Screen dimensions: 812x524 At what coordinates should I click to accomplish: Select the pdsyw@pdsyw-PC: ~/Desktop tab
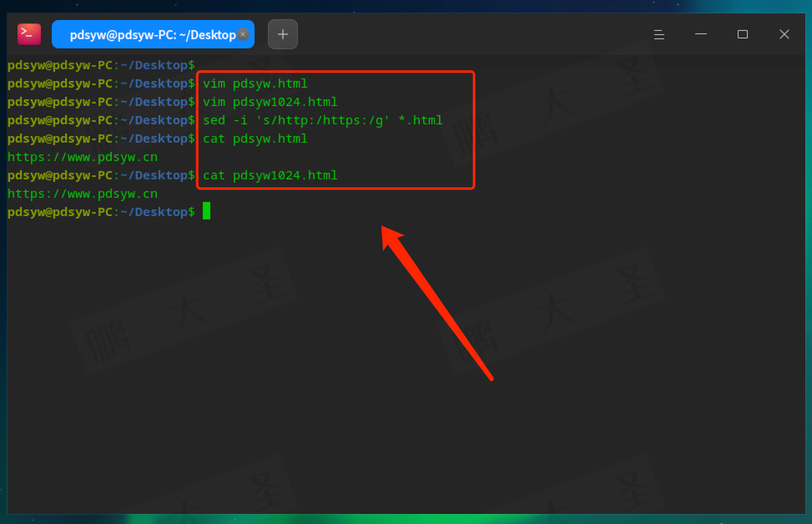tap(152, 35)
